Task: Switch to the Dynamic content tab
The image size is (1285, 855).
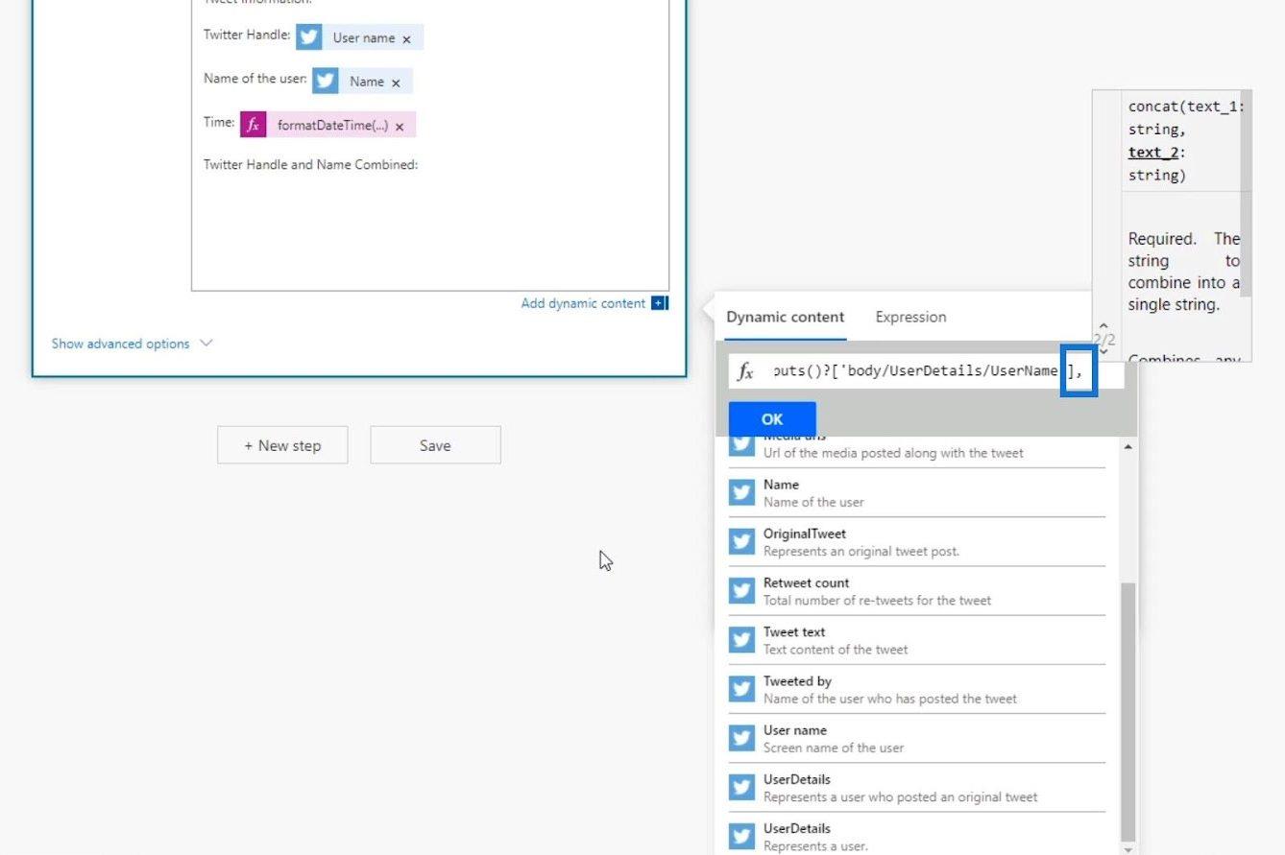Action: point(786,317)
